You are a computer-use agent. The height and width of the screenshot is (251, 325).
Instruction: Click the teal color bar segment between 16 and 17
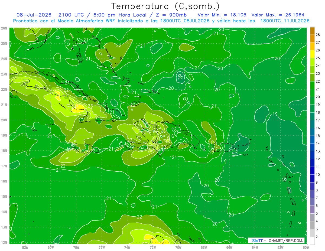[x=312, y=124]
